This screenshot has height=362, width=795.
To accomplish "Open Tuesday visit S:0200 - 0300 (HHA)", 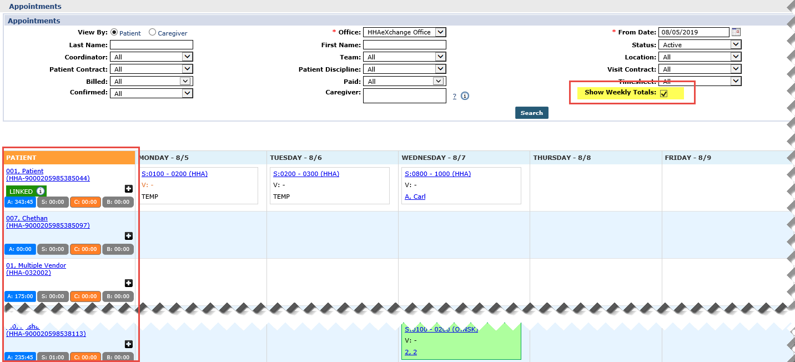I will [x=306, y=174].
